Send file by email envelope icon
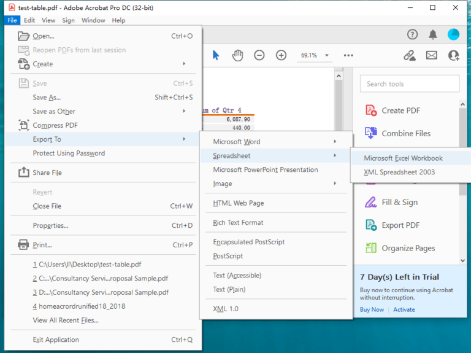471x353 pixels. [x=432, y=55]
